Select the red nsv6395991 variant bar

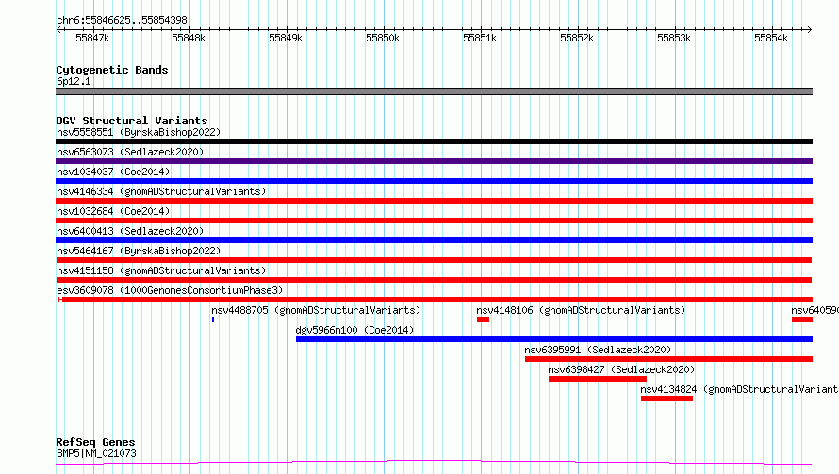pos(669,359)
